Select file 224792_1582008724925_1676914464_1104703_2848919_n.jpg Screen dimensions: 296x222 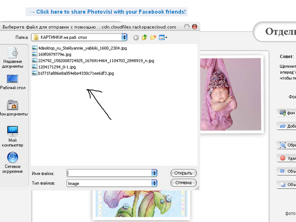point(93,60)
